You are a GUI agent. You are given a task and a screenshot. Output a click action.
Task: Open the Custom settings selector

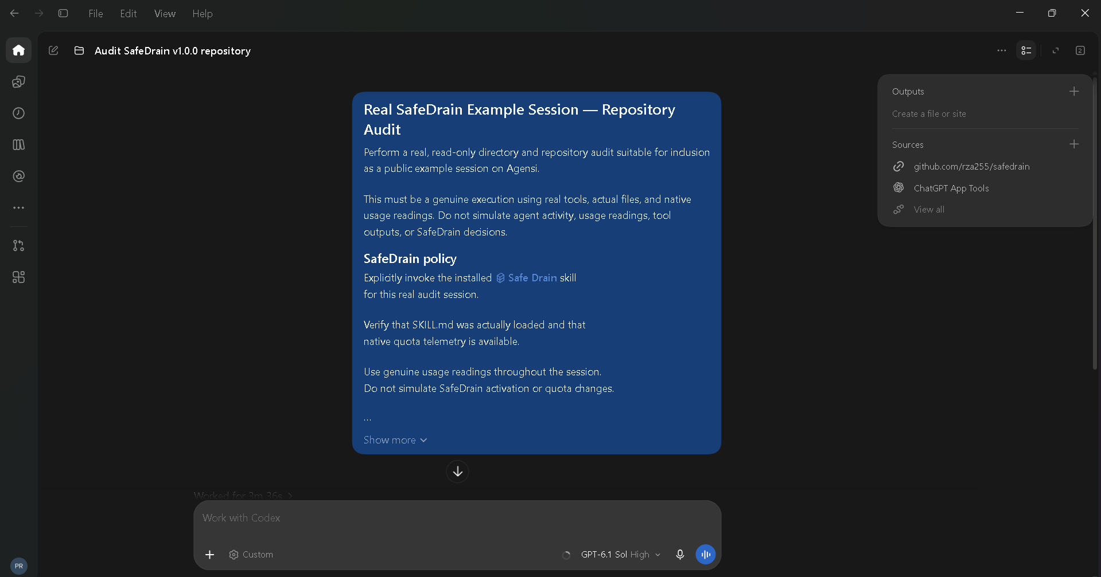[x=251, y=555]
